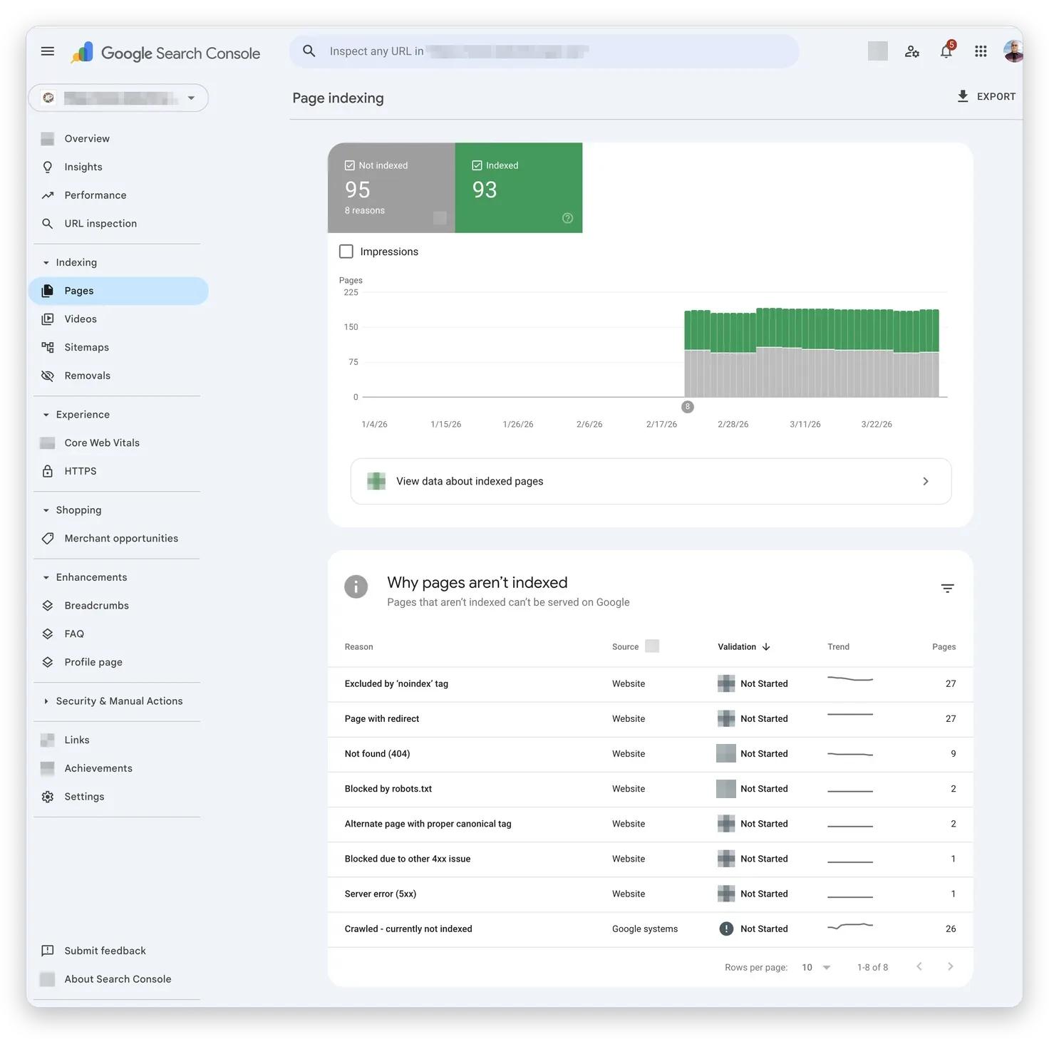Open the Not found (404) row
Image resolution: width=1049 pixels, height=1039 pixels.
pyautogui.click(x=650, y=754)
